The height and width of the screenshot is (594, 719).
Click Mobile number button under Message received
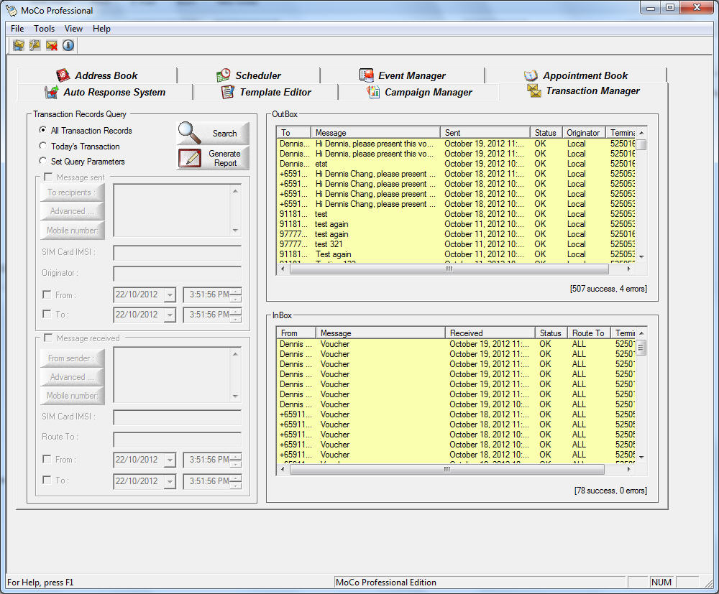click(73, 396)
